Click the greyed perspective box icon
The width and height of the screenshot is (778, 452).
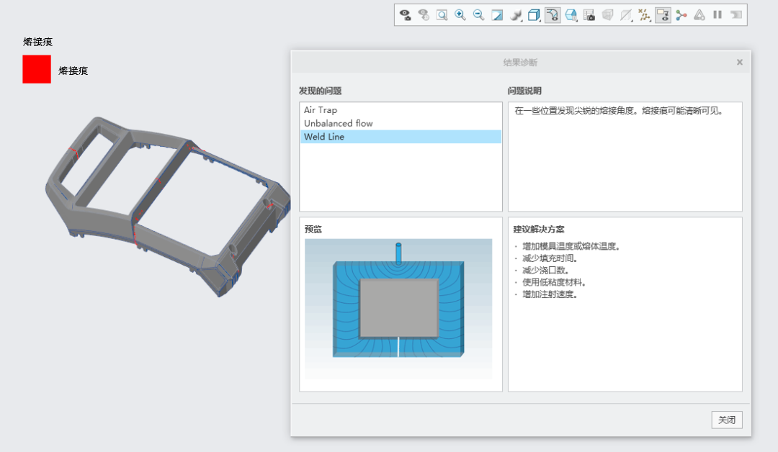pos(607,15)
